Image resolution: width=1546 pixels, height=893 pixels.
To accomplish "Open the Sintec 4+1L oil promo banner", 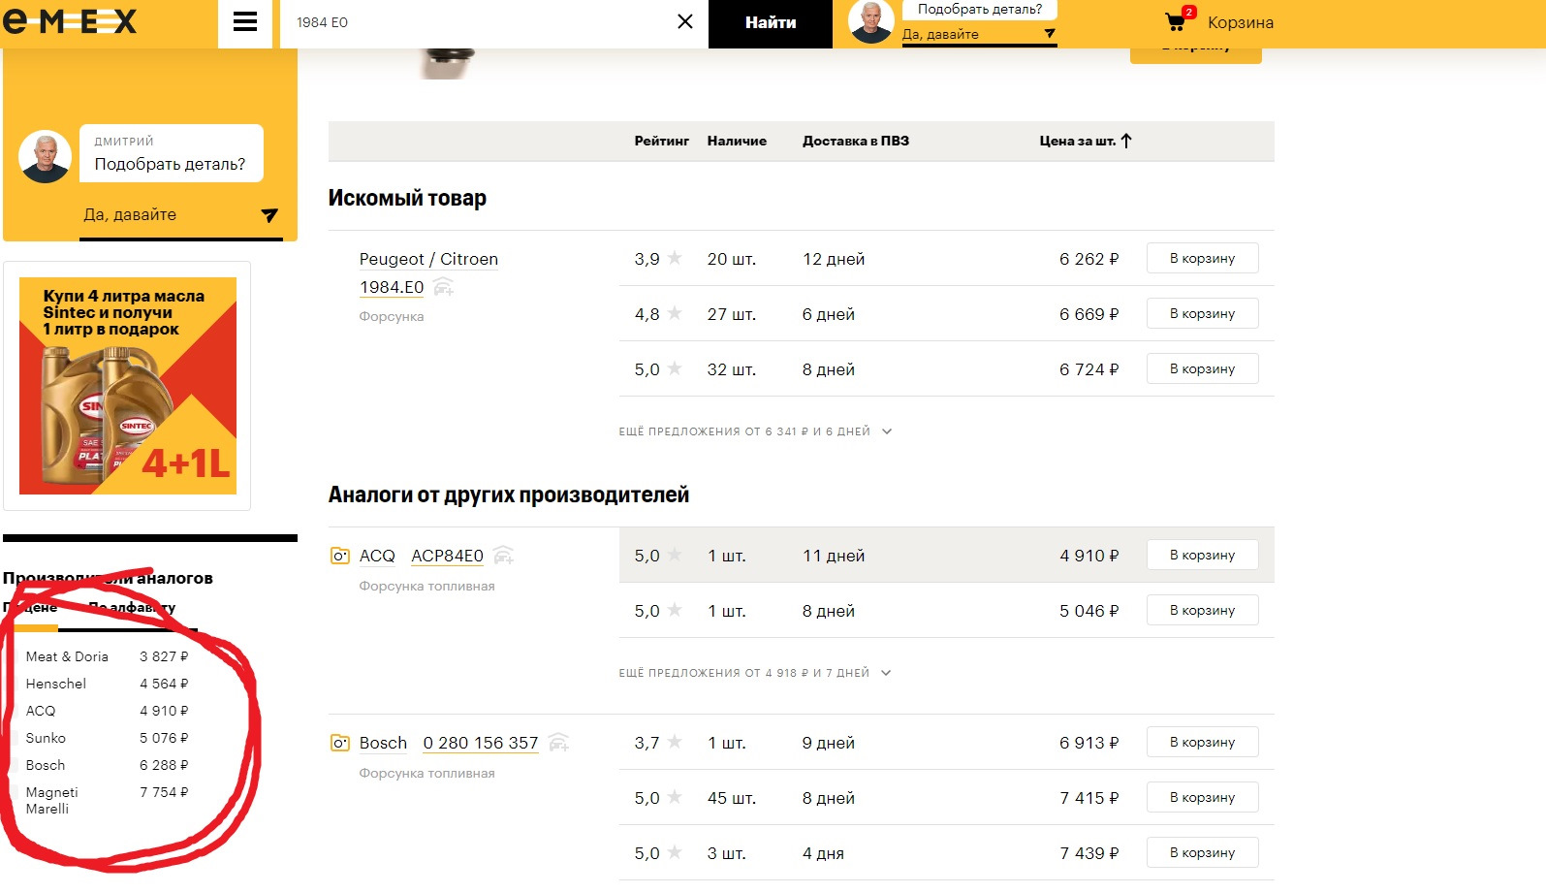I will [128, 386].
